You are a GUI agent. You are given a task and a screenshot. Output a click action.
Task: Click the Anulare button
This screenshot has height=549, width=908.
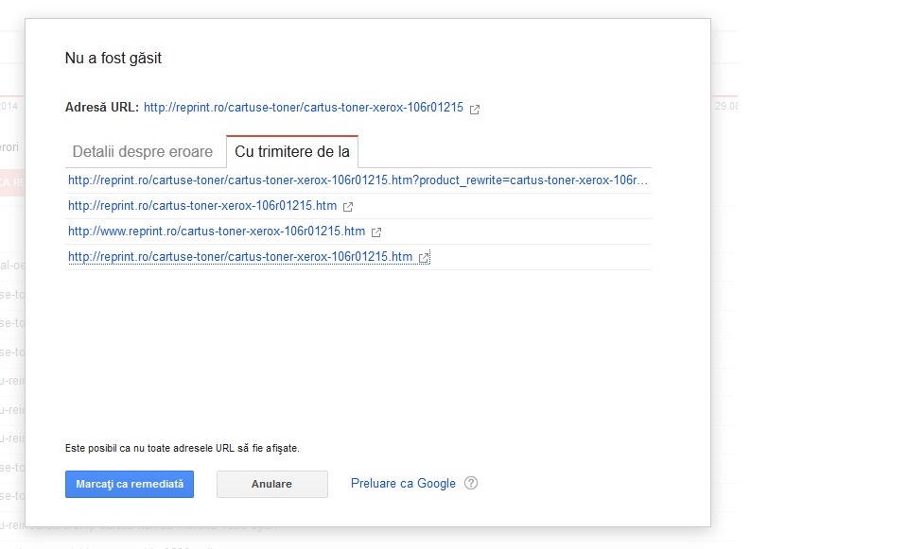[x=271, y=484]
